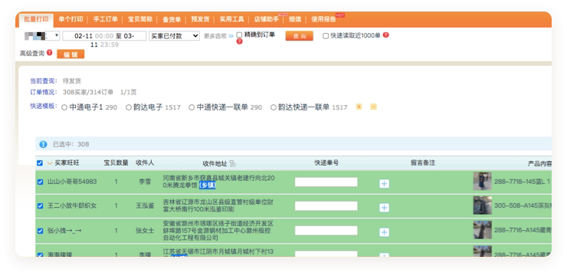Screen dimensions: 567x276
Task: Click the 收件人 column header
Action: (x=145, y=163)
